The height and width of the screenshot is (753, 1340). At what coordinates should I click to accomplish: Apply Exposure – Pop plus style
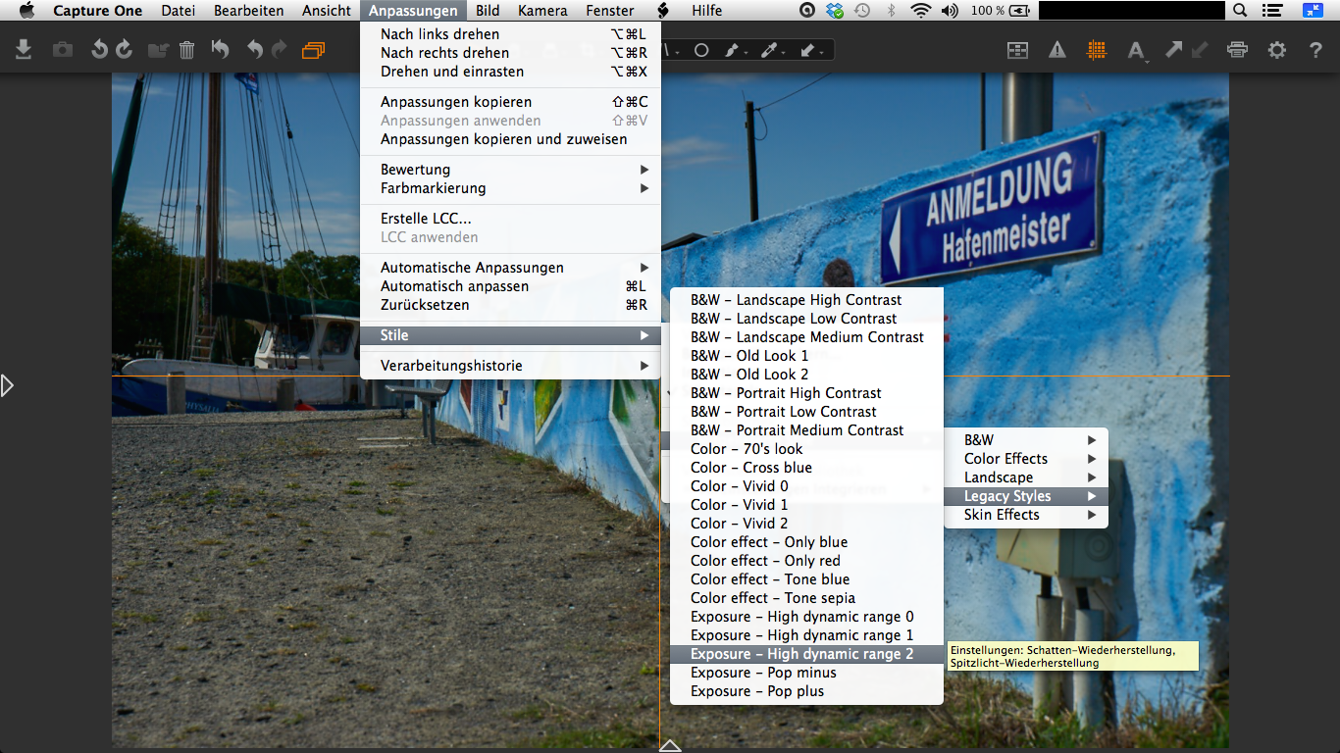[806, 691]
